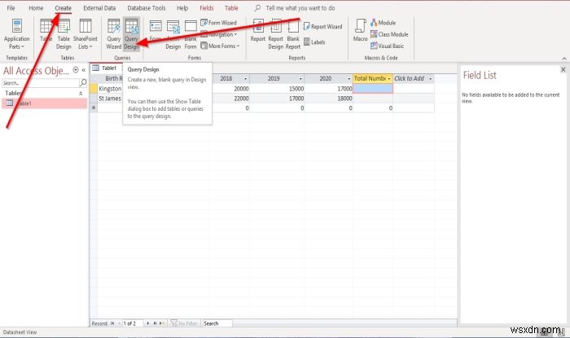570x338 pixels.
Task: Open the Database Tools tab
Action: [x=147, y=7]
